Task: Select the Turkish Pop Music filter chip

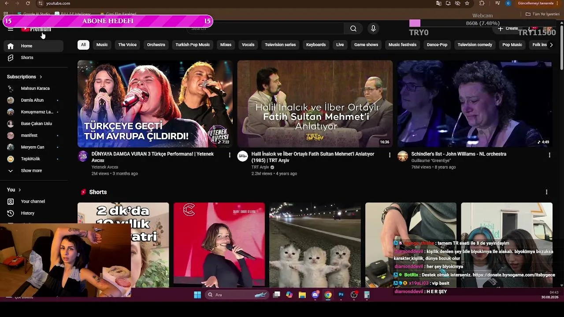Action: [x=193, y=45]
